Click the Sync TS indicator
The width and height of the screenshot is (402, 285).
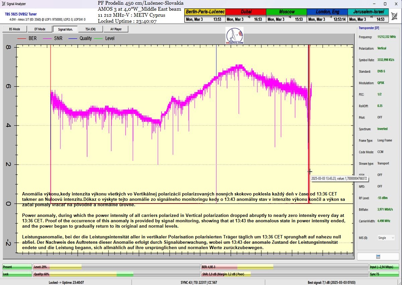(x=384, y=274)
